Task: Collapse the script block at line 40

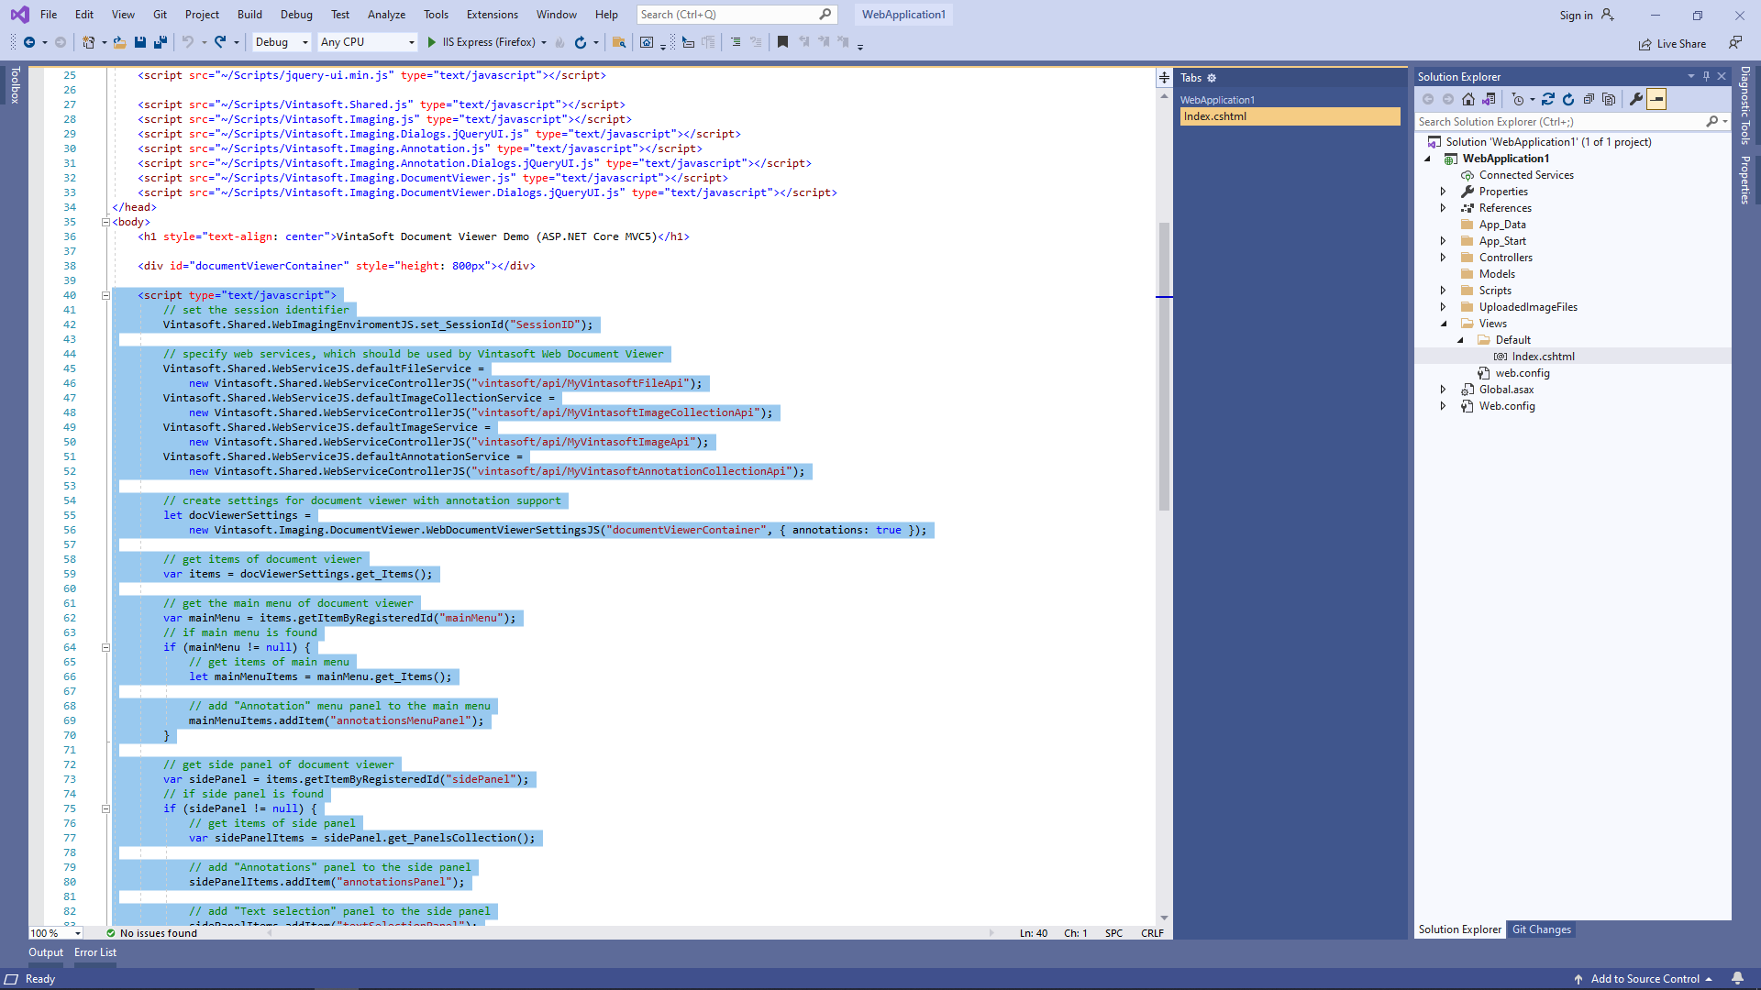Action: point(105,295)
